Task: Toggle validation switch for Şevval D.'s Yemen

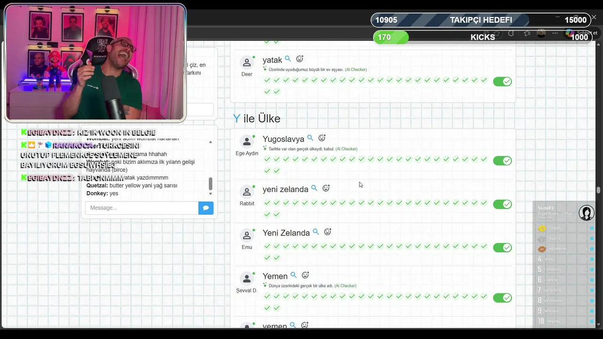Action: tap(502, 298)
